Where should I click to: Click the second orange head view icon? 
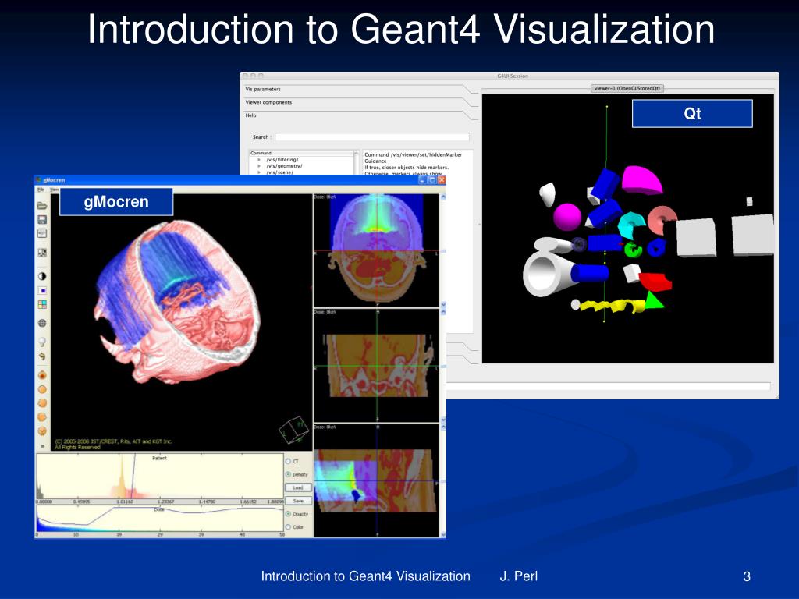(42, 390)
